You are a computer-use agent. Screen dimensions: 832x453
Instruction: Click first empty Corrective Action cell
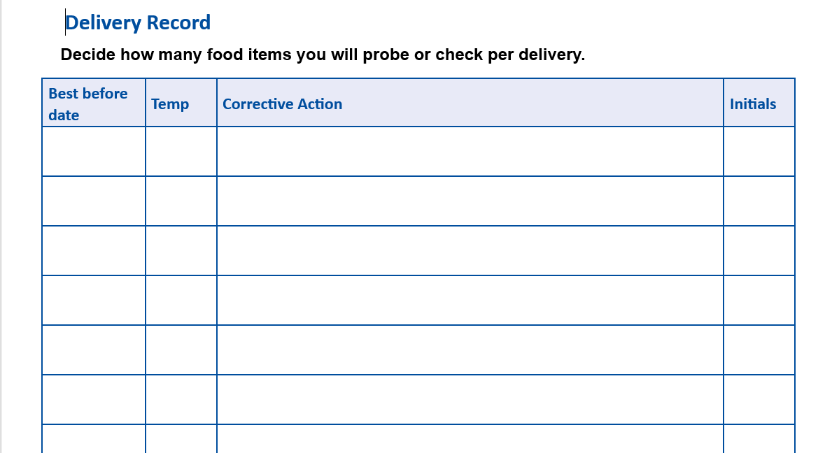(x=470, y=151)
